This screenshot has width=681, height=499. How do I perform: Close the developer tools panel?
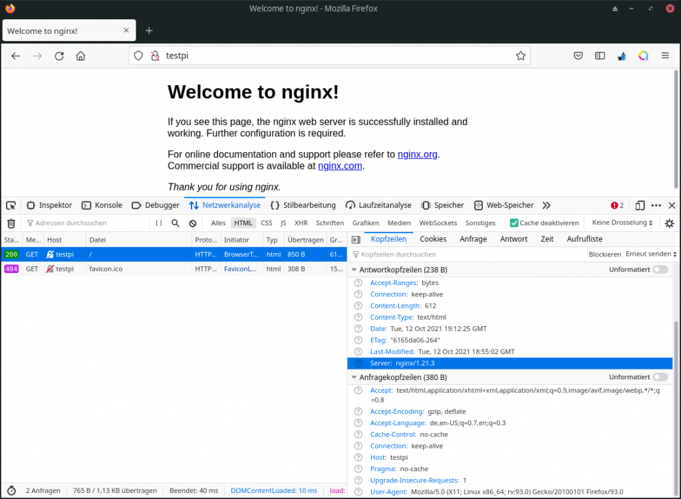click(672, 205)
